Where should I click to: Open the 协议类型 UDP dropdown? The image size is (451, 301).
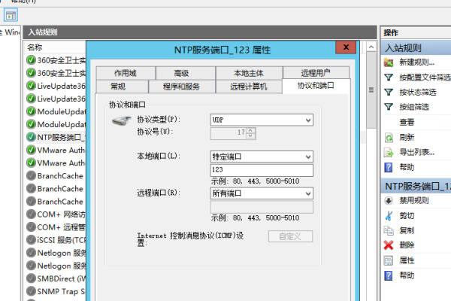pos(308,120)
